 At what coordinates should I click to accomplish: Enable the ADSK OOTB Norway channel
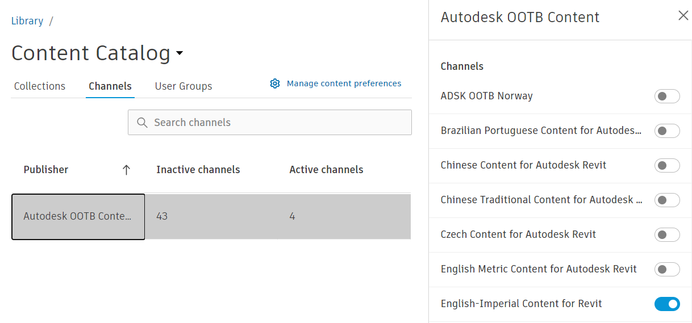(x=667, y=97)
